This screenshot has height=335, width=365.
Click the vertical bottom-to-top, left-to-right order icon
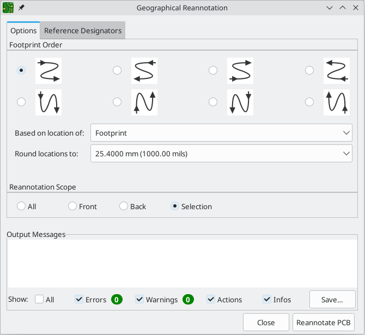tap(144, 102)
